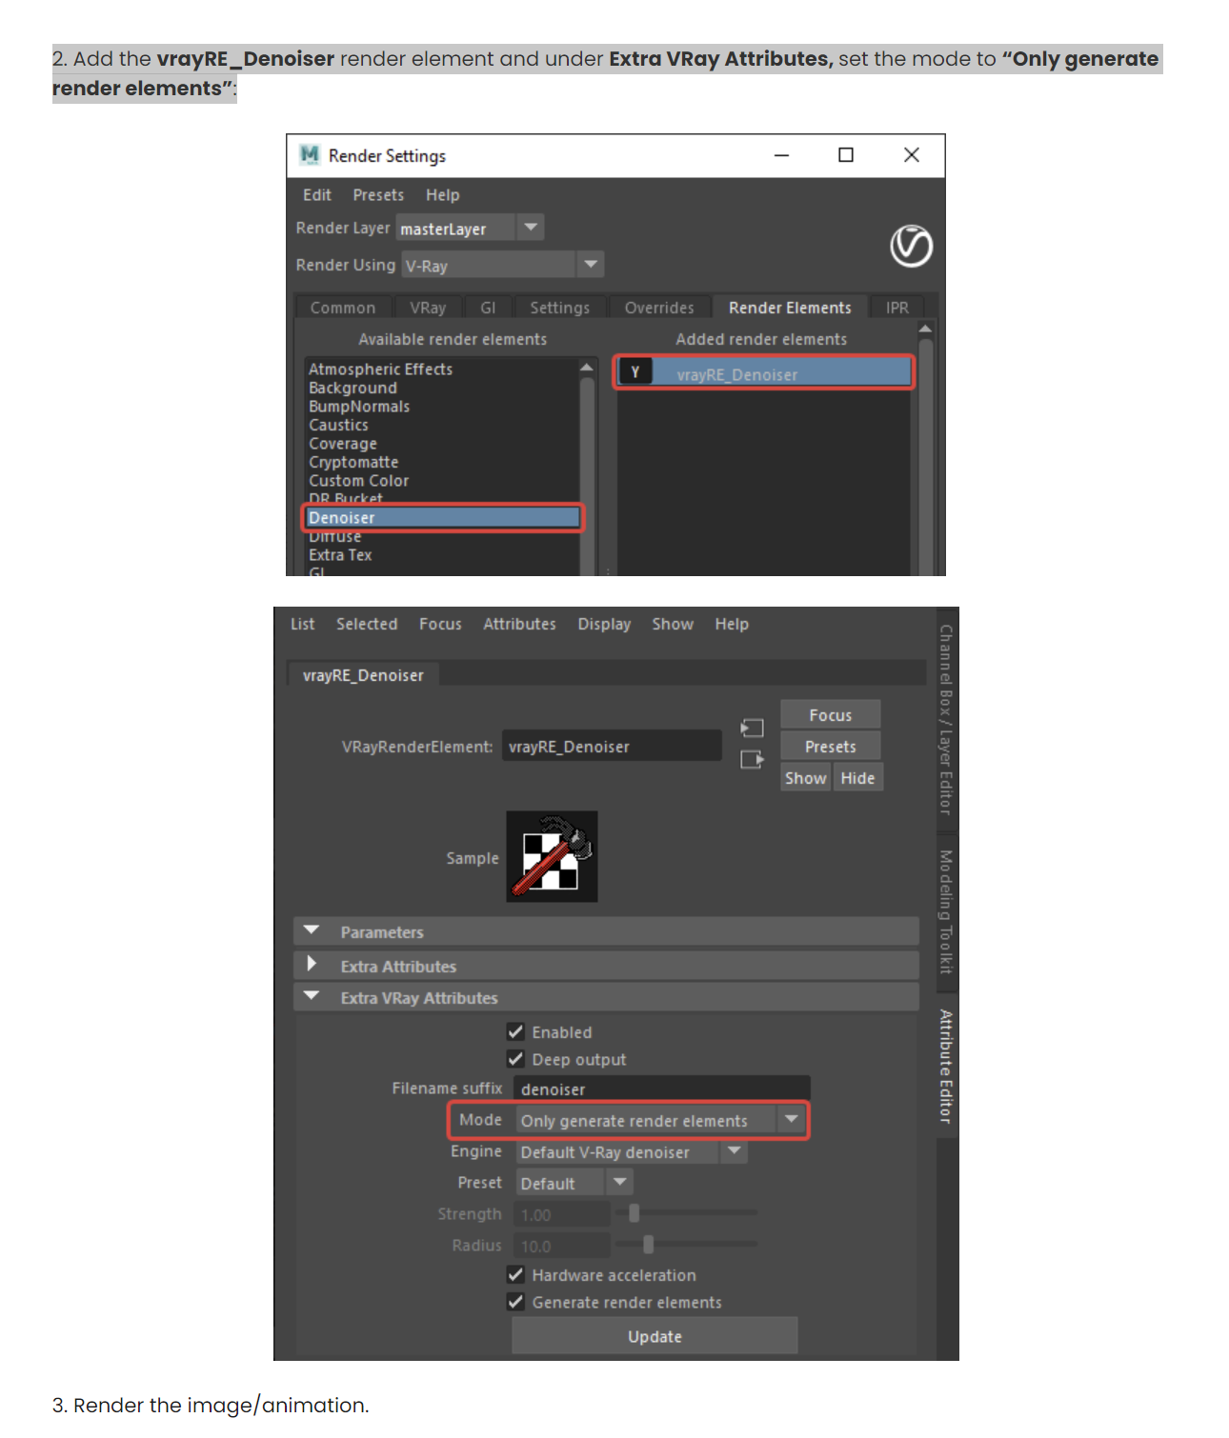This screenshot has width=1229, height=1438.
Task: Switch to the Common tab
Action: point(343,308)
